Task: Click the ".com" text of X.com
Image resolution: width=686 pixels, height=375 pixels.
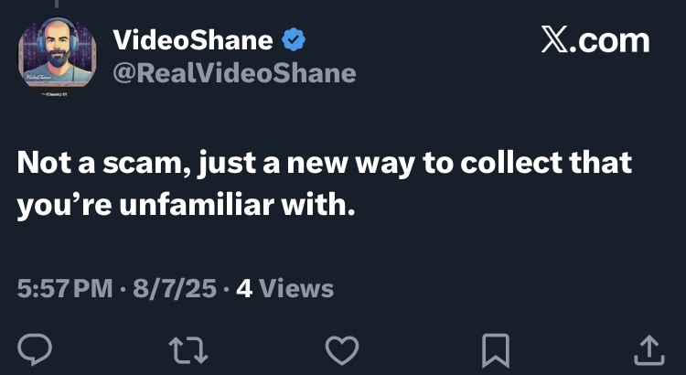Action: pos(611,41)
